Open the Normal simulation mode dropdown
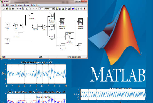 (50, 9)
